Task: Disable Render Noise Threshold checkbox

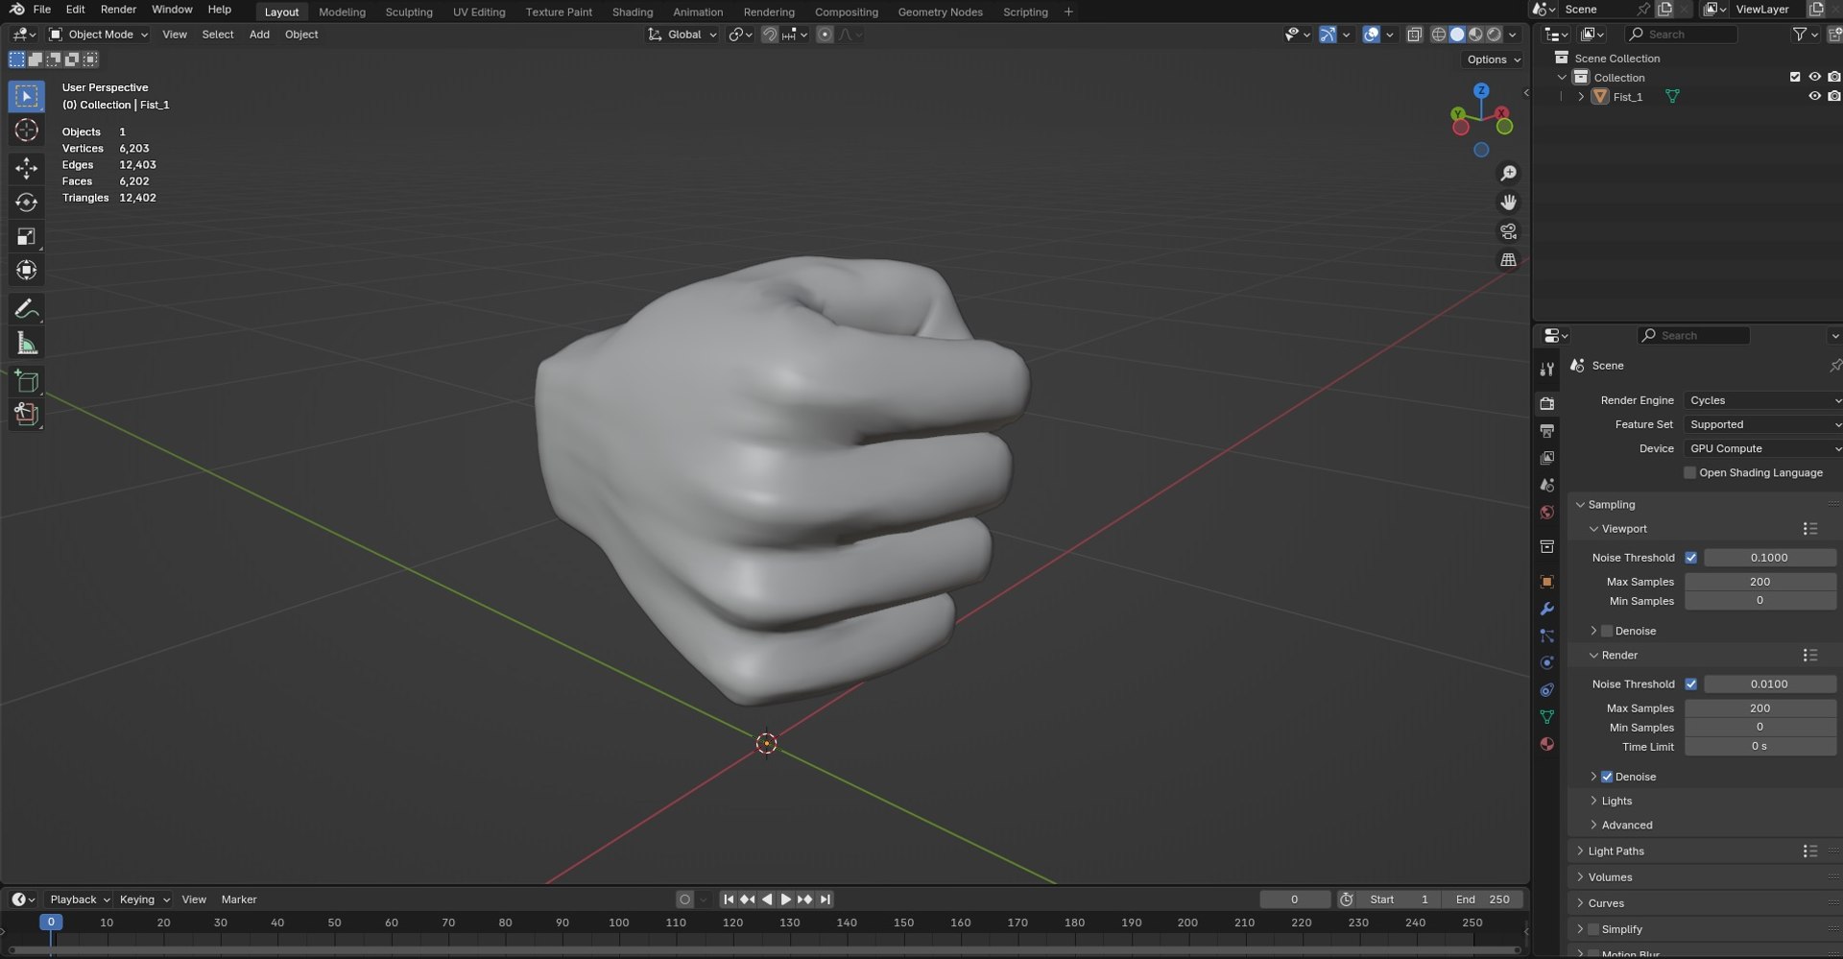Action: coord(1691,684)
